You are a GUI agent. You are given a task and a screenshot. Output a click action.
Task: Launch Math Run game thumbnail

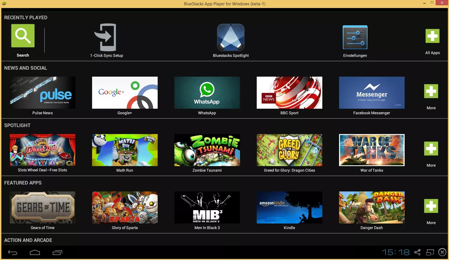pos(125,150)
